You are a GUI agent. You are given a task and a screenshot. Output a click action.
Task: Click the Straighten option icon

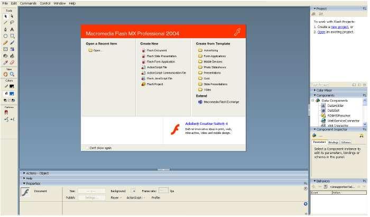coord(12,120)
